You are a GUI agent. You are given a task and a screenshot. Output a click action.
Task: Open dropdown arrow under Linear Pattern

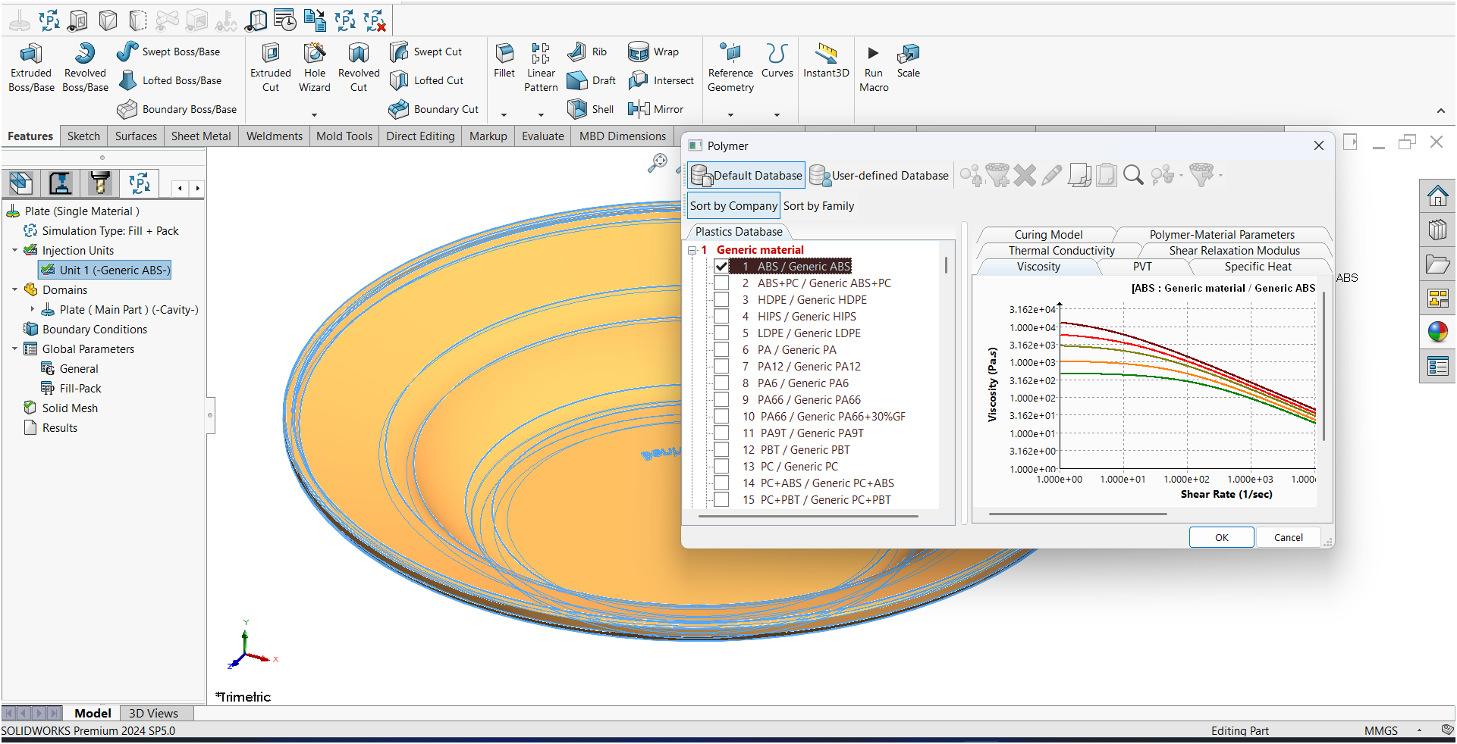pos(541,115)
